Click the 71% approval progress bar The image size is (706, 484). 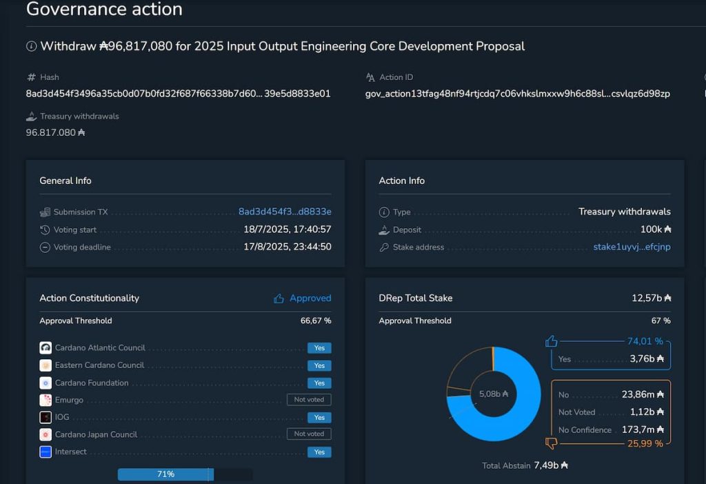(x=166, y=474)
